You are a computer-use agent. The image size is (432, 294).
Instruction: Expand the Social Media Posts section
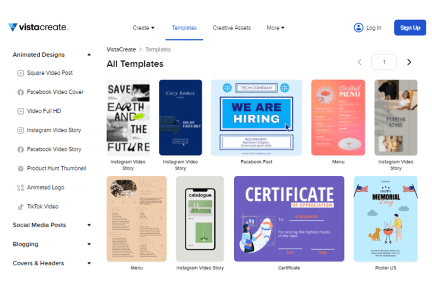click(x=89, y=225)
